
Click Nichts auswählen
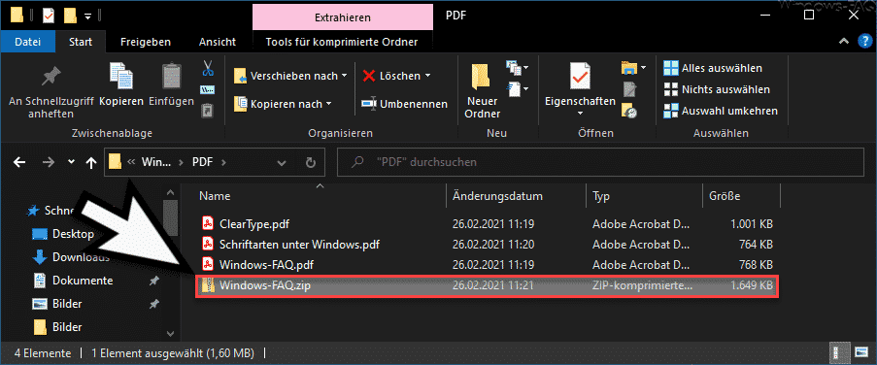pos(717,89)
